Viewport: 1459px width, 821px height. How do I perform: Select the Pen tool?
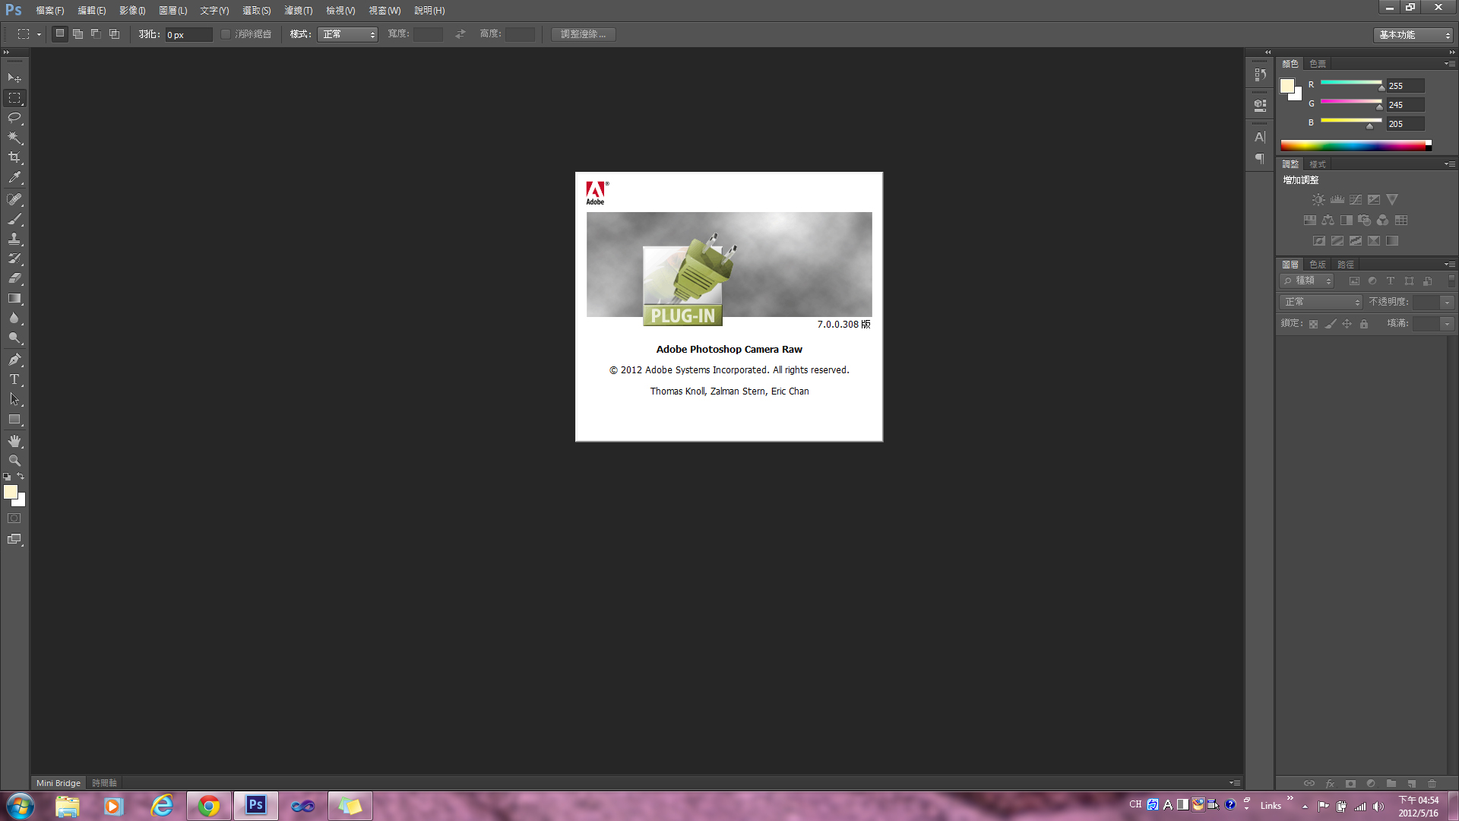[14, 360]
